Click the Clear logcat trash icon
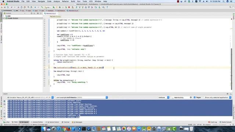The image size is (235, 132). [4, 101]
